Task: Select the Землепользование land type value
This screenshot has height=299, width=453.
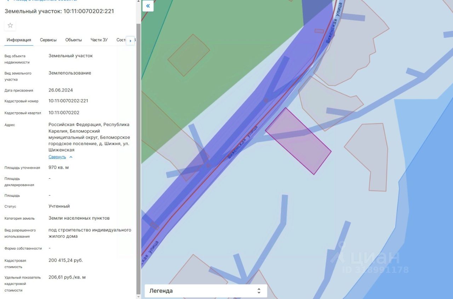Action: (x=70, y=73)
